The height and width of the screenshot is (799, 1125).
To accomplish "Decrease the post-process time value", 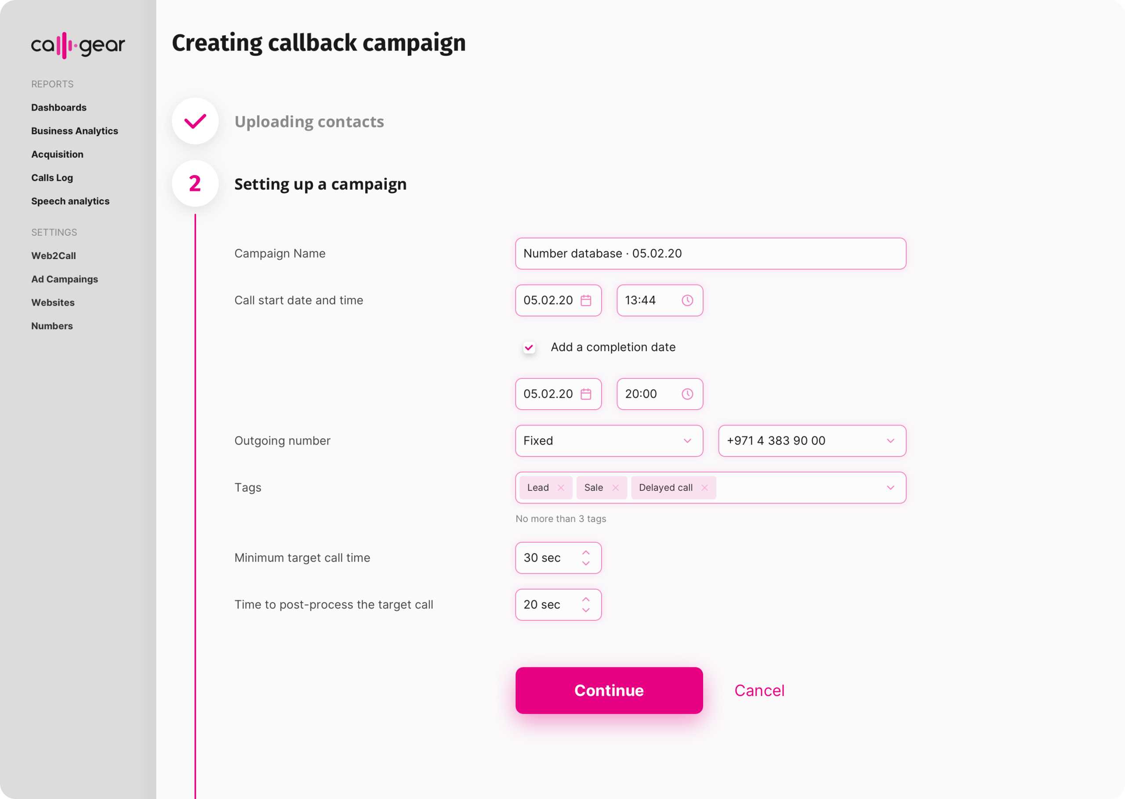I will pos(586,611).
